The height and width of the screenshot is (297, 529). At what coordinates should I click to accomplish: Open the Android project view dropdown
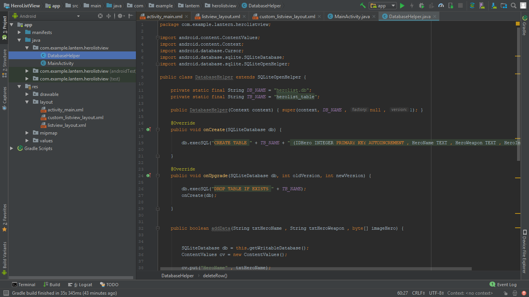pos(46,16)
